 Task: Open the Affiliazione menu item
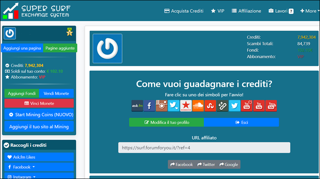point(246,11)
